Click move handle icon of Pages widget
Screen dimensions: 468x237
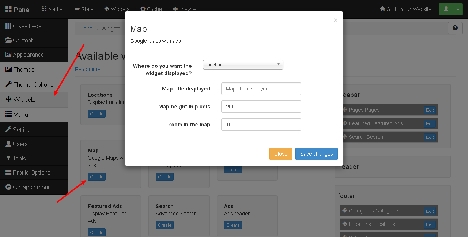pyautogui.click(x=344, y=110)
